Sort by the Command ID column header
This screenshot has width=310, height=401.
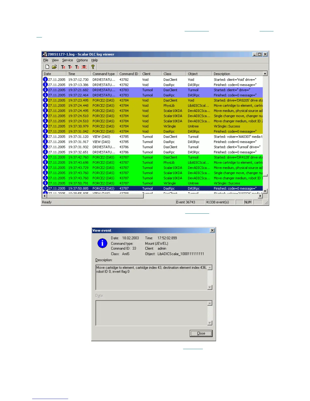pos(129,74)
